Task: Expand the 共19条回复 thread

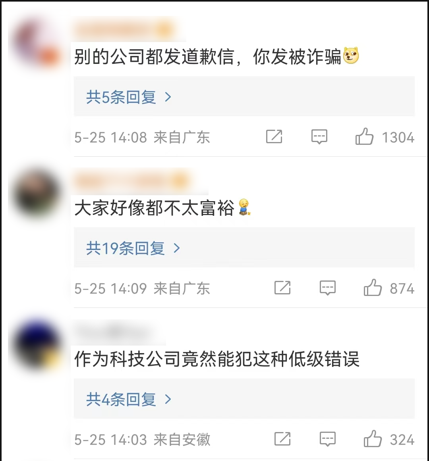Action: (x=244, y=248)
